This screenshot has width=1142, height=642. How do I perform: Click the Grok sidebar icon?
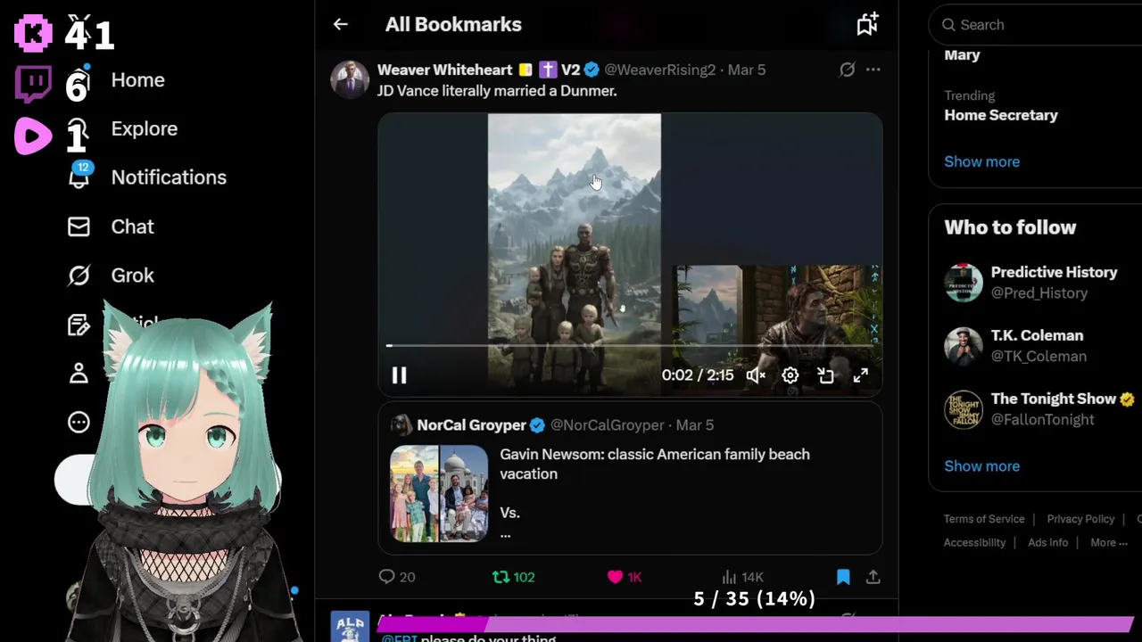(x=79, y=276)
